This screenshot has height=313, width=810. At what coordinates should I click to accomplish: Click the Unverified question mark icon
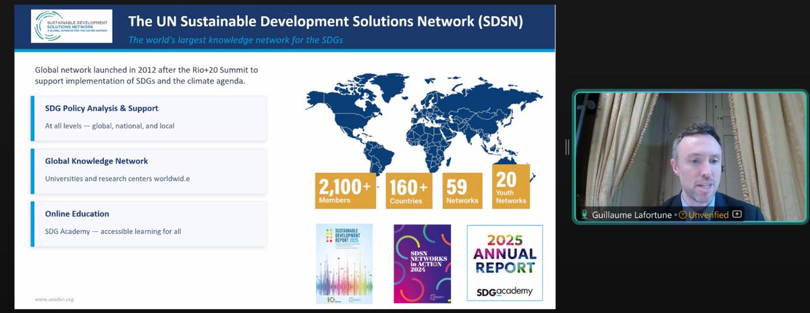tap(682, 215)
